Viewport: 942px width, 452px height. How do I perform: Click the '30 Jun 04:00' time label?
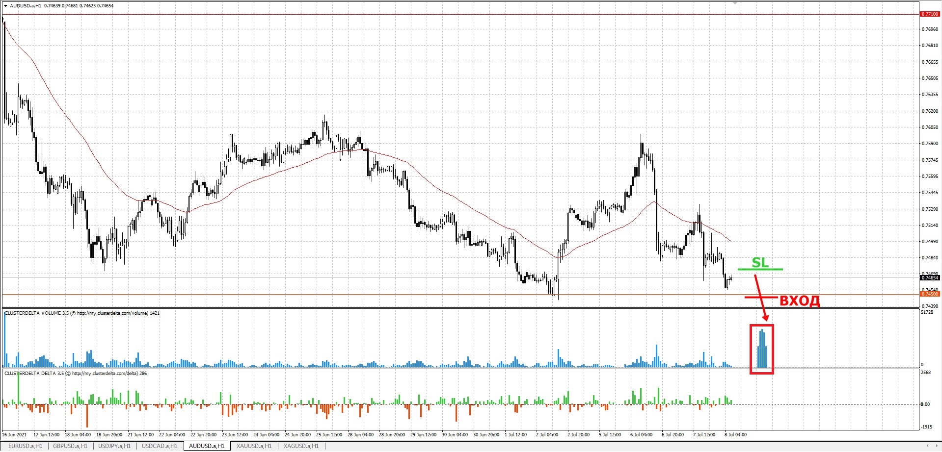[x=455, y=434]
